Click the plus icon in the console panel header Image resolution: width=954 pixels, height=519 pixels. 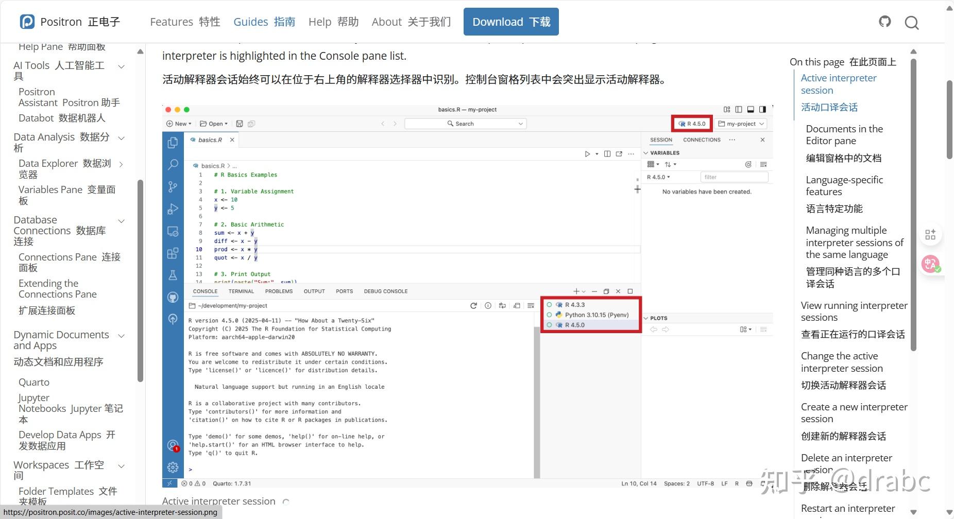tap(576, 291)
